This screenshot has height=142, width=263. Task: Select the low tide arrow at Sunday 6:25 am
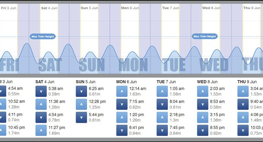coord(81,91)
